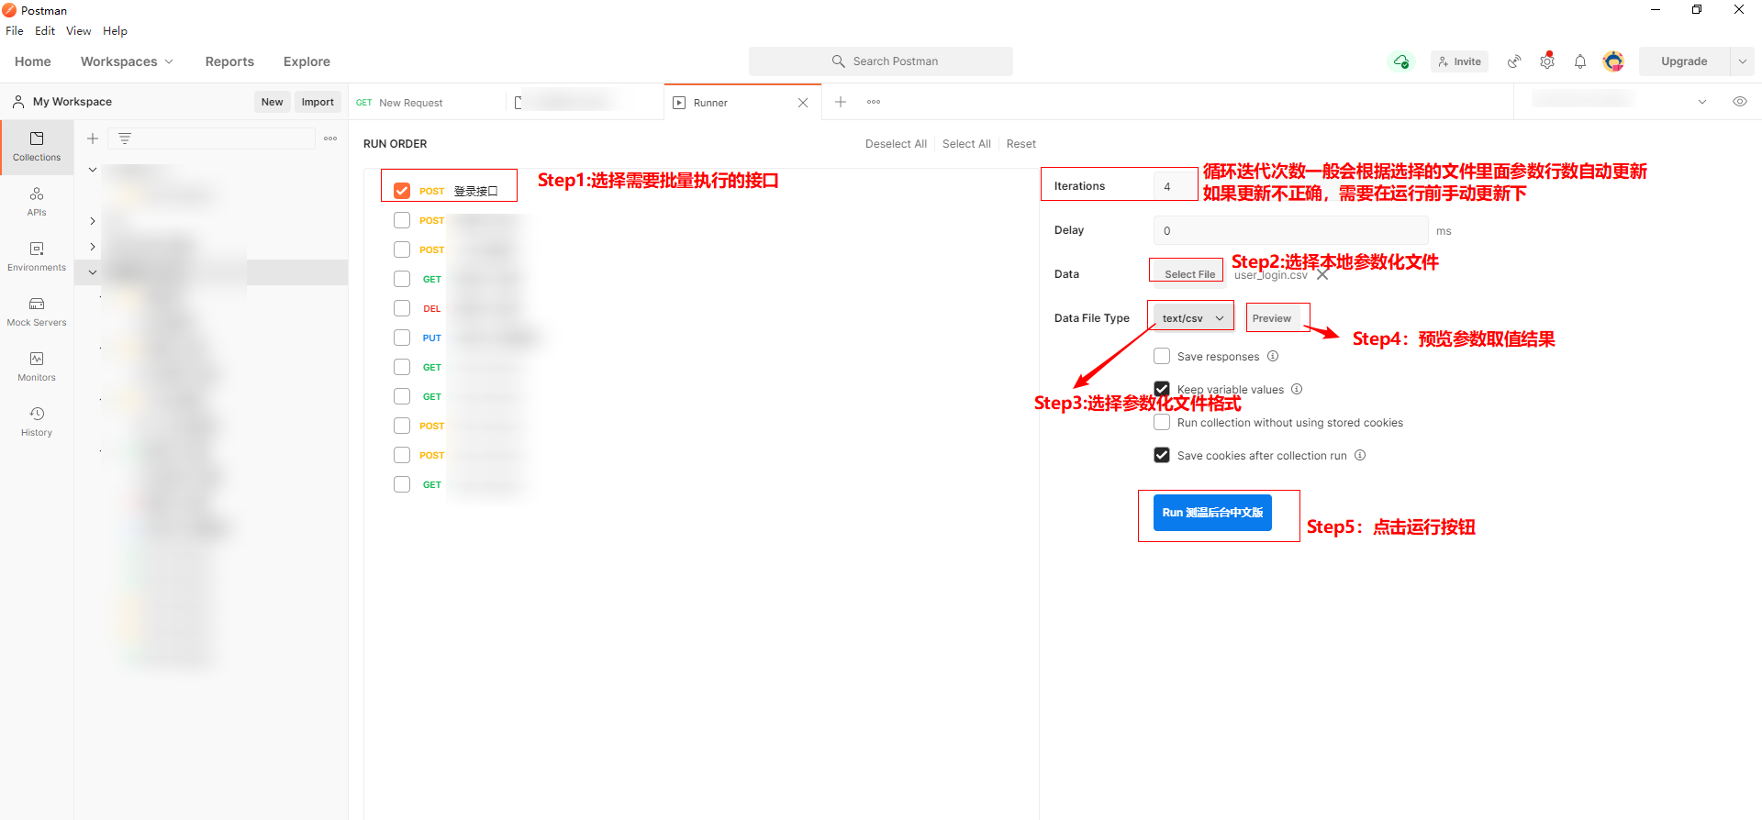
Task: Open the Environments sidebar section
Action: 37,257
